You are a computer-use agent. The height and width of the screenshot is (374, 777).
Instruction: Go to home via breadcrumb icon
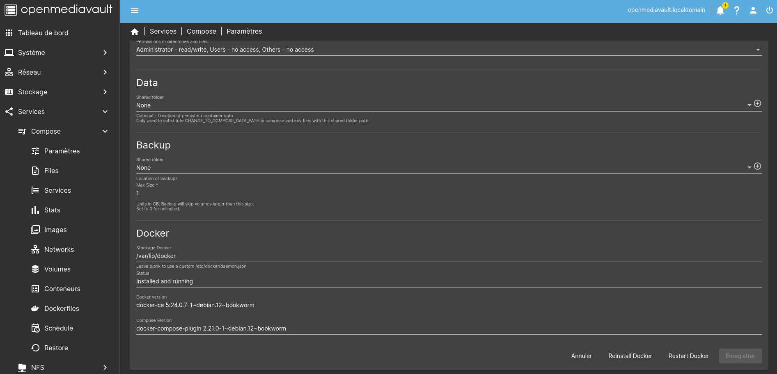pos(135,32)
